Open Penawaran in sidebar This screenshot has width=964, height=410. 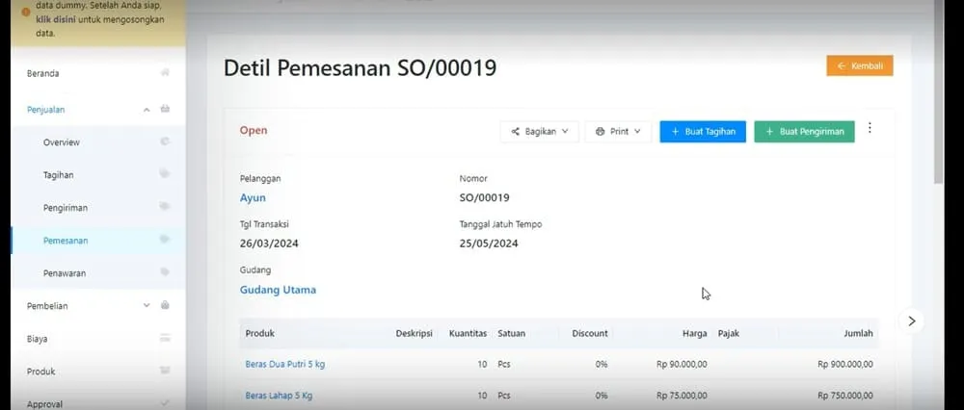[65, 273]
